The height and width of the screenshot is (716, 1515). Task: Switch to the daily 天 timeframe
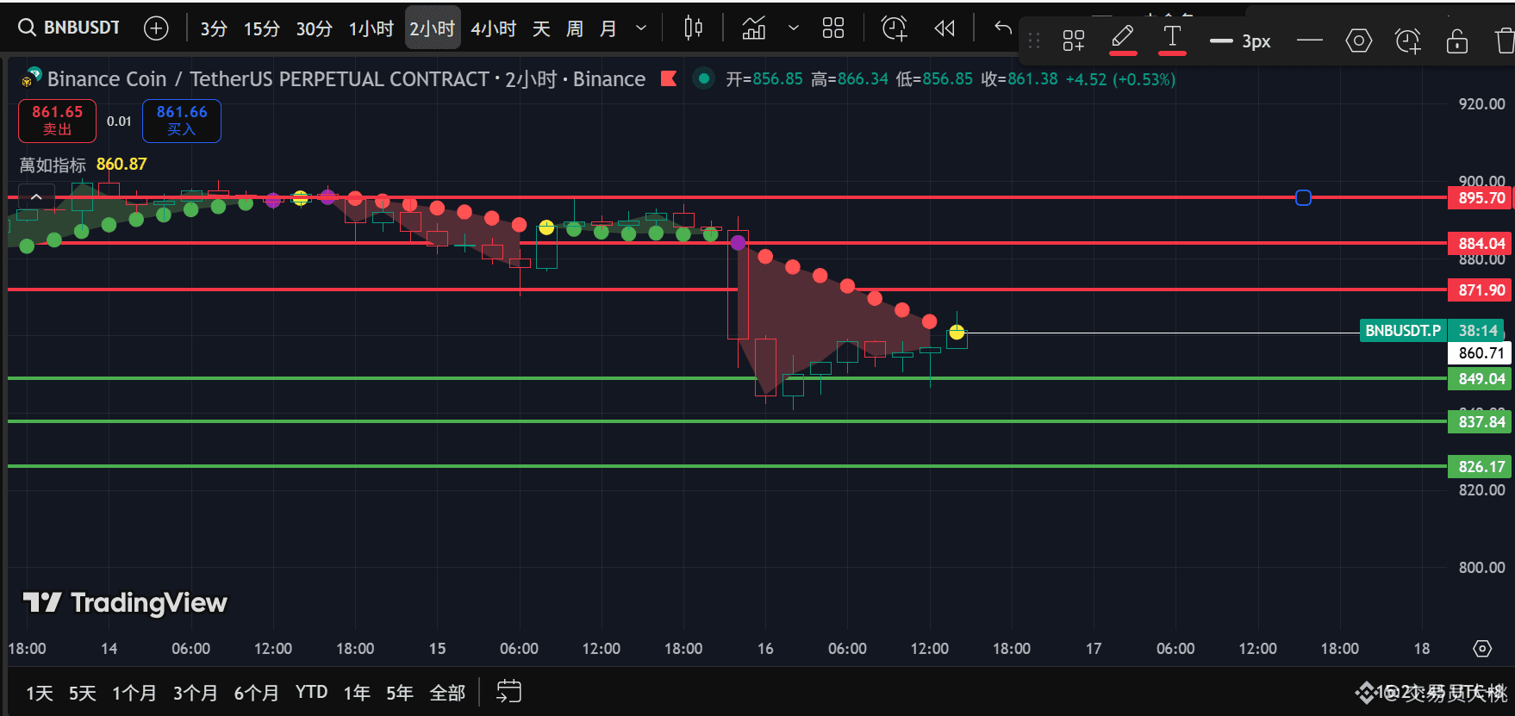tap(541, 28)
